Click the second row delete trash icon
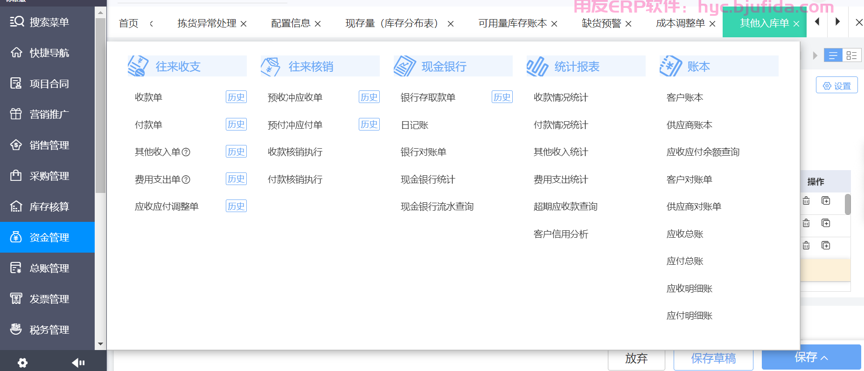 click(806, 223)
